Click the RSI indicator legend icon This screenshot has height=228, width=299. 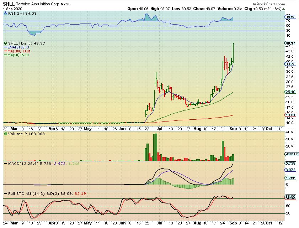5,14
